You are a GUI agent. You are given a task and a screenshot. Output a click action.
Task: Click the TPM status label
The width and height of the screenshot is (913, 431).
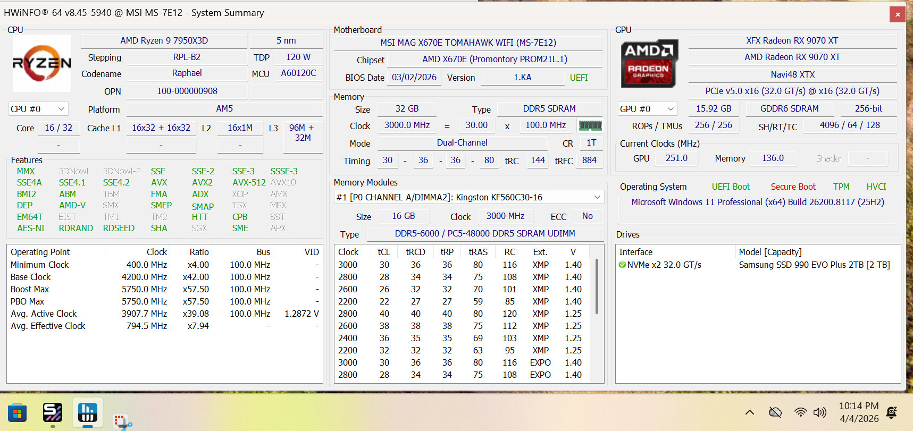[841, 187]
